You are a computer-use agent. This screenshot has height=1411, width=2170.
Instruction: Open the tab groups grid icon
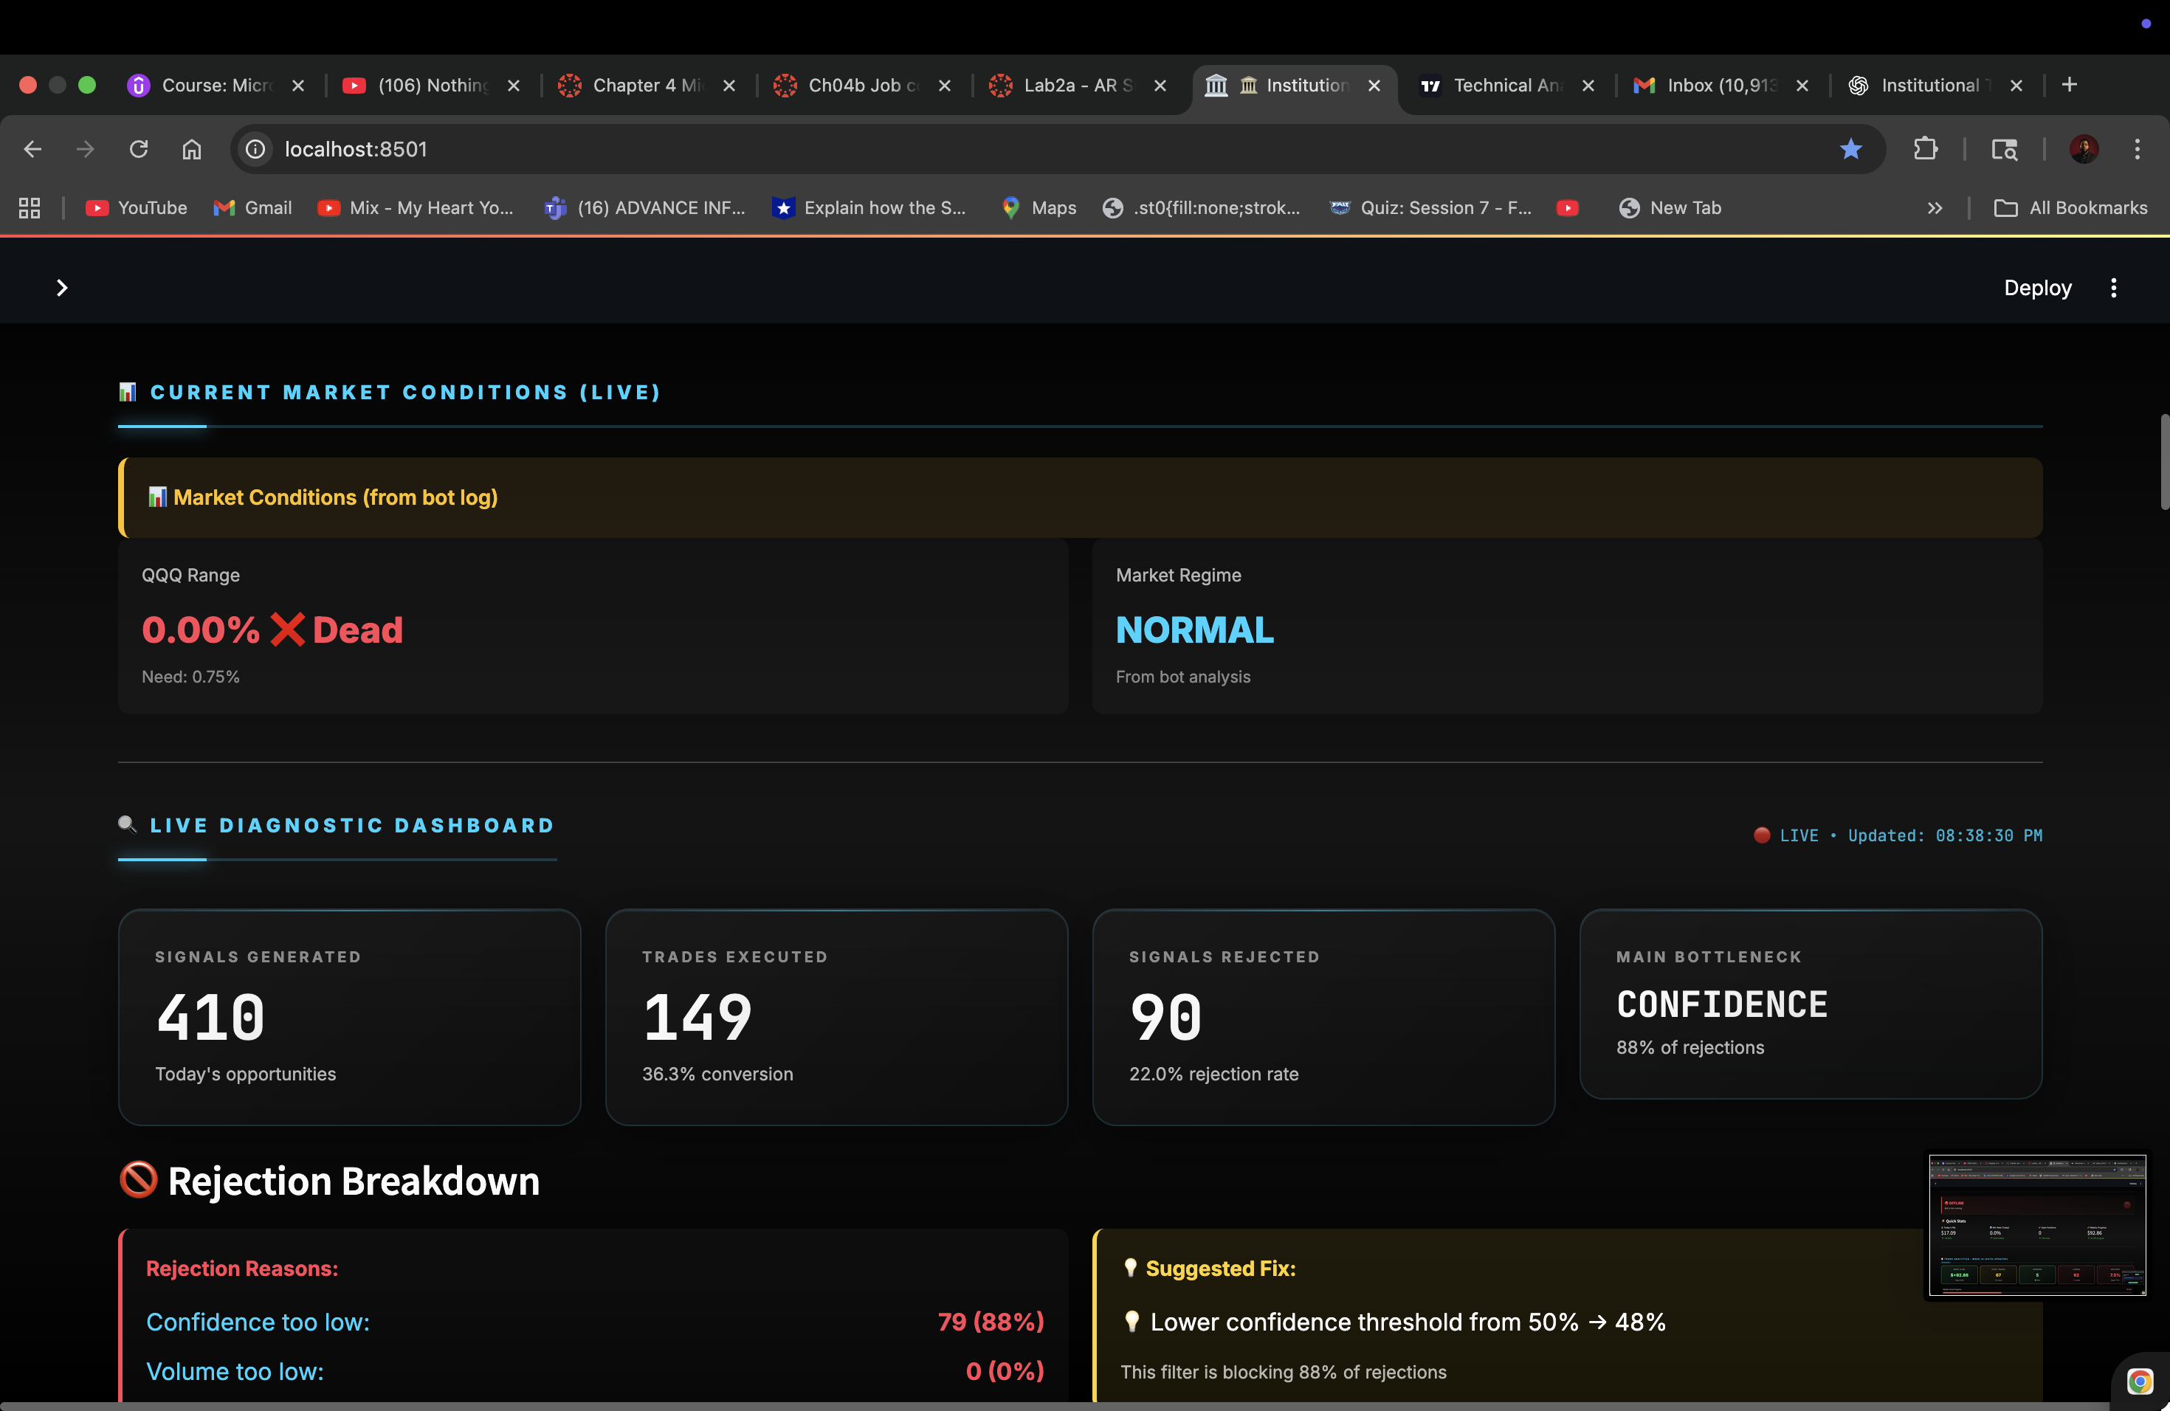28,208
